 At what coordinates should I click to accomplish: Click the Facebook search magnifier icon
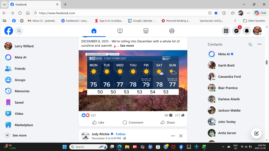tap(19, 31)
